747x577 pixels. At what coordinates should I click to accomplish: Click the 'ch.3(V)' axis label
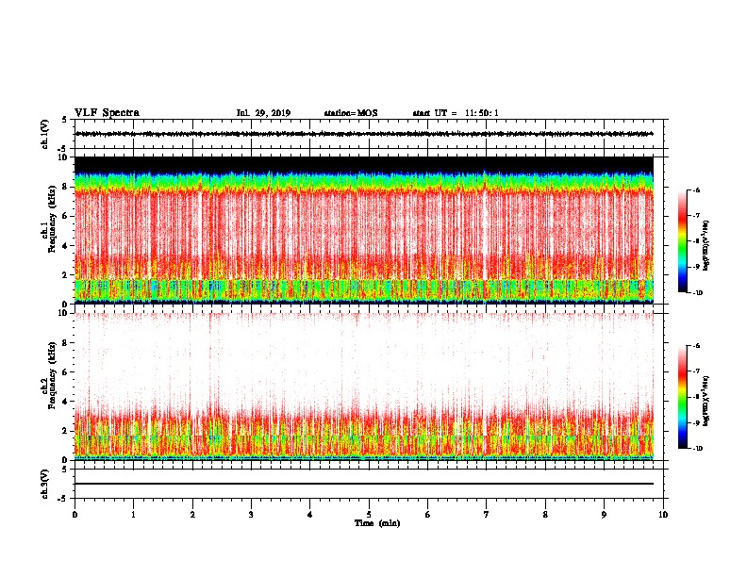[45, 484]
